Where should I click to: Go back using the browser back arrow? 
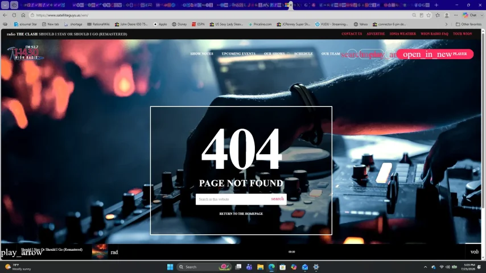click(x=5, y=15)
